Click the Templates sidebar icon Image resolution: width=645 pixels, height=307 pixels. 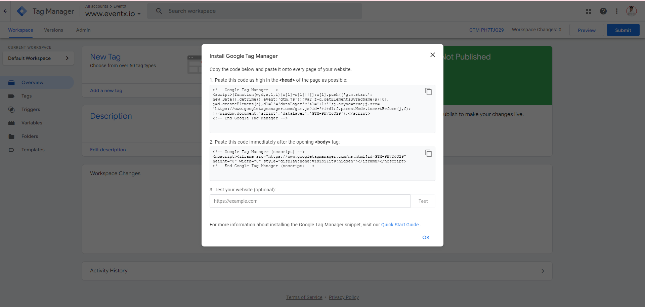11,150
